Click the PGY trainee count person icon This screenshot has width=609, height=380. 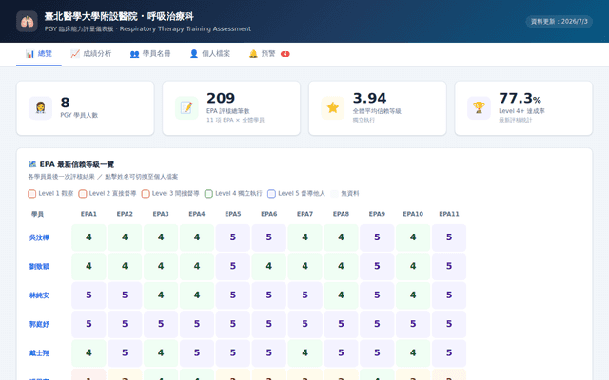coord(40,107)
